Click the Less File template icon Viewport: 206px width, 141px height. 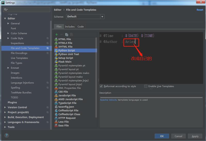coord(56,122)
